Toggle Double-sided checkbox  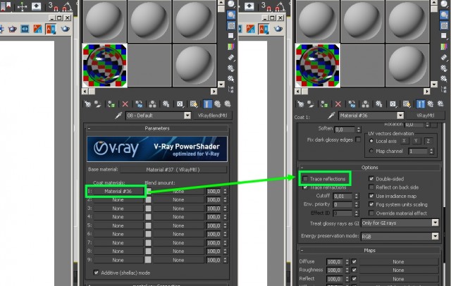371,179
